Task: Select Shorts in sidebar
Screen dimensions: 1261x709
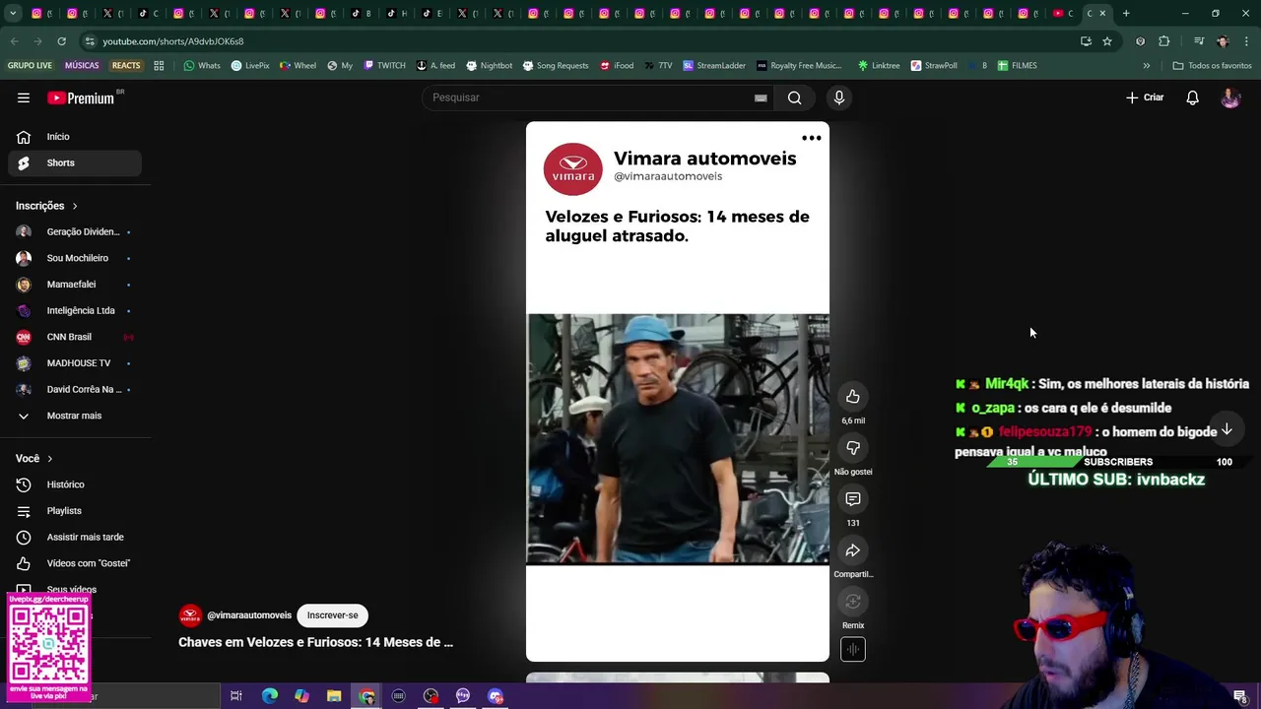Action: pos(75,162)
